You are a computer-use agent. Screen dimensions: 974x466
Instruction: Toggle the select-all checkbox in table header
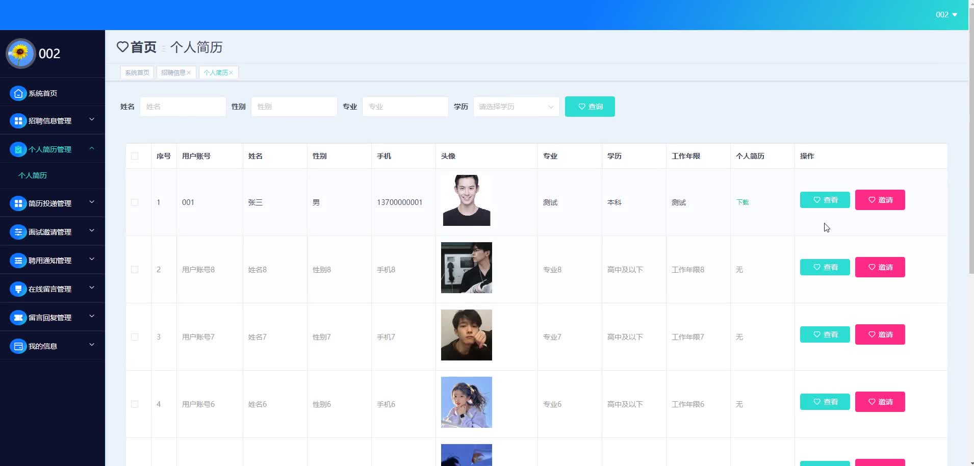(x=135, y=156)
